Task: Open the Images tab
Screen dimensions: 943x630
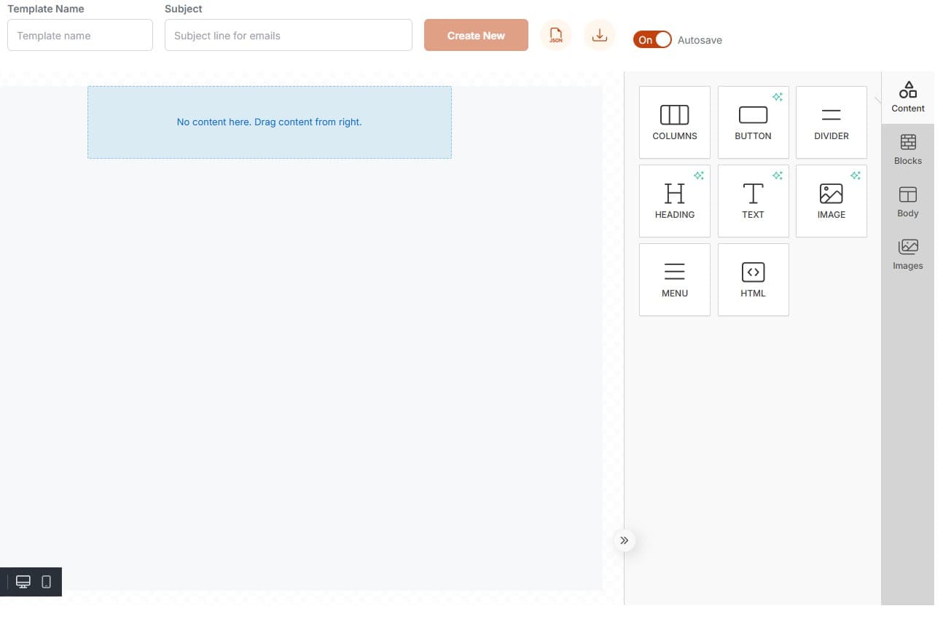Action: point(907,255)
